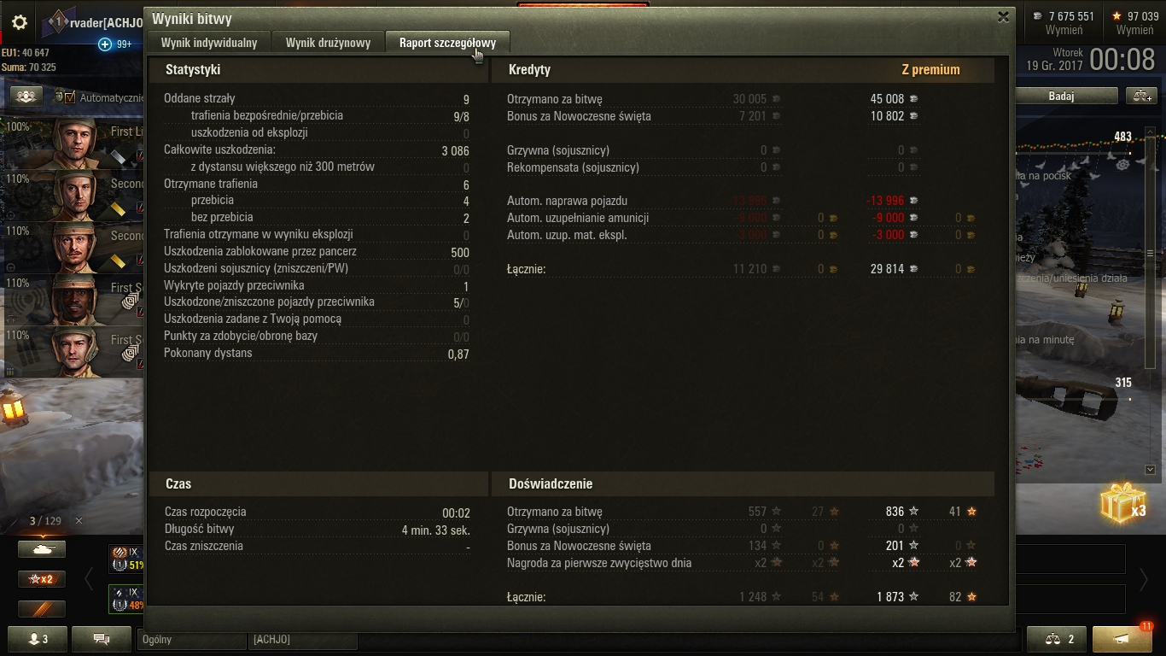Expand the carousel left arrow
This screenshot has width=1166, height=656.
(x=89, y=579)
